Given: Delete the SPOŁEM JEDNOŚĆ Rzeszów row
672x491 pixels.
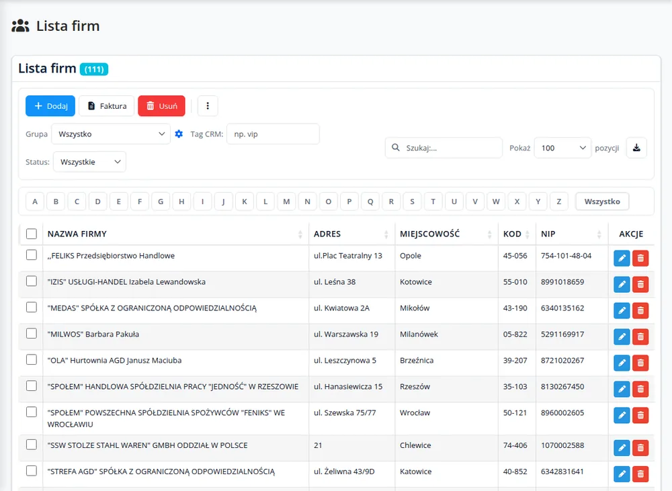Looking at the screenshot, I should pos(640,389).
